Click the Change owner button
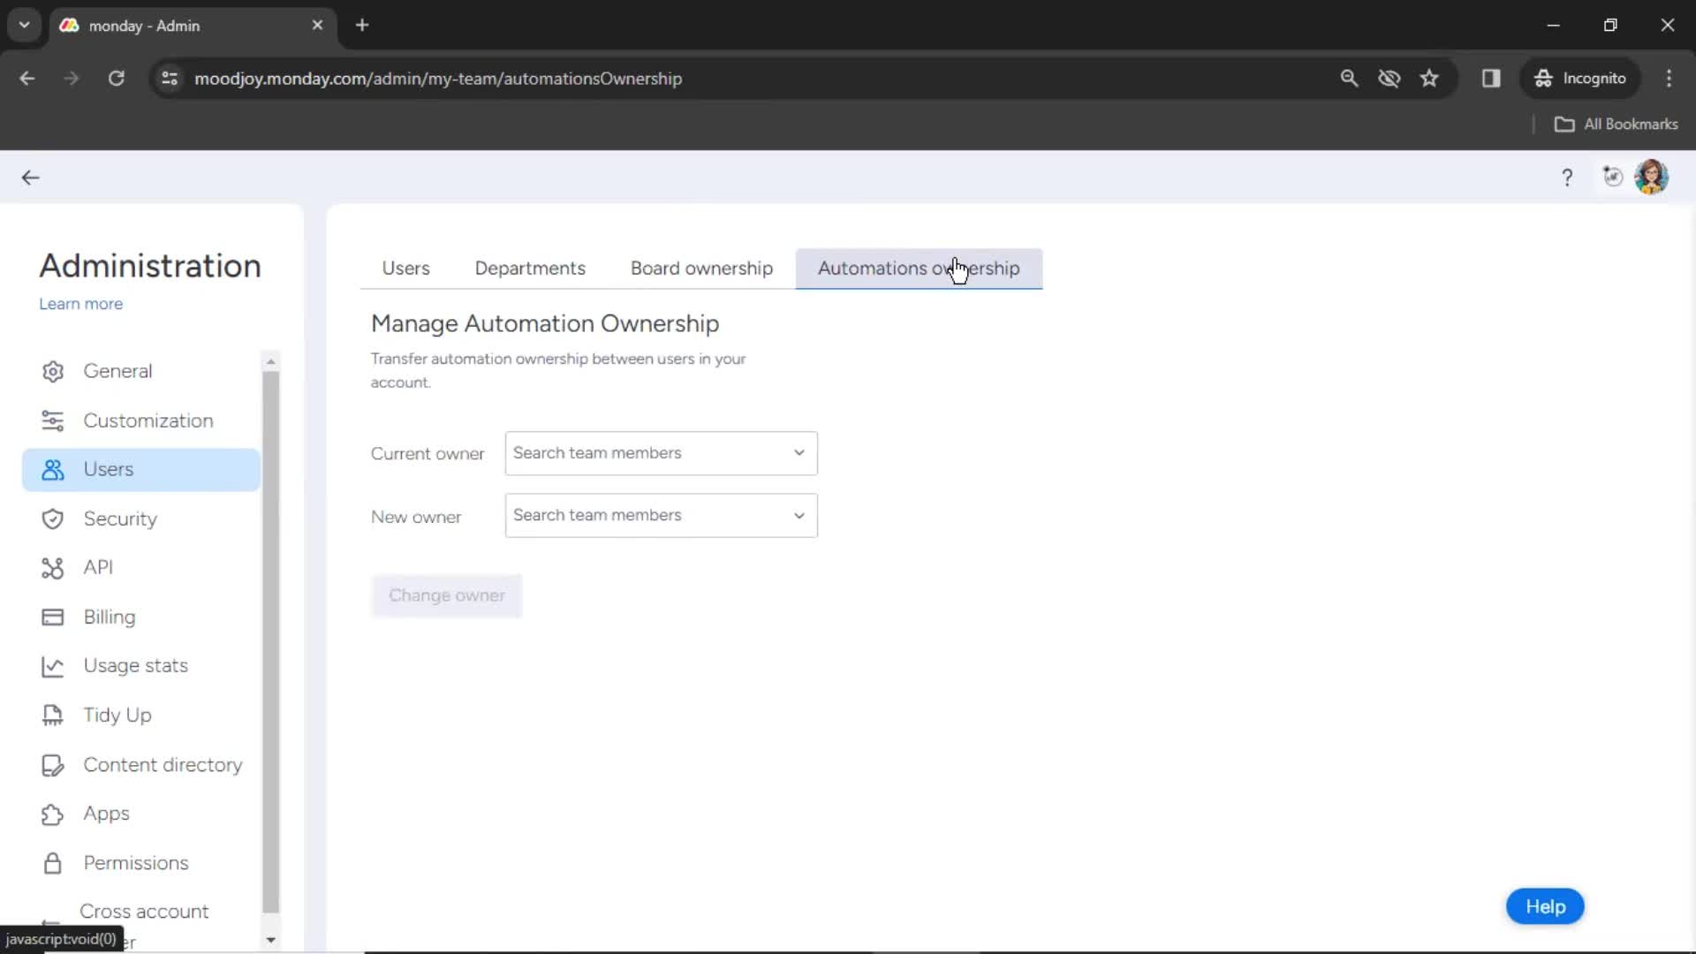The image size is (1696, 954). pos(447,595)
